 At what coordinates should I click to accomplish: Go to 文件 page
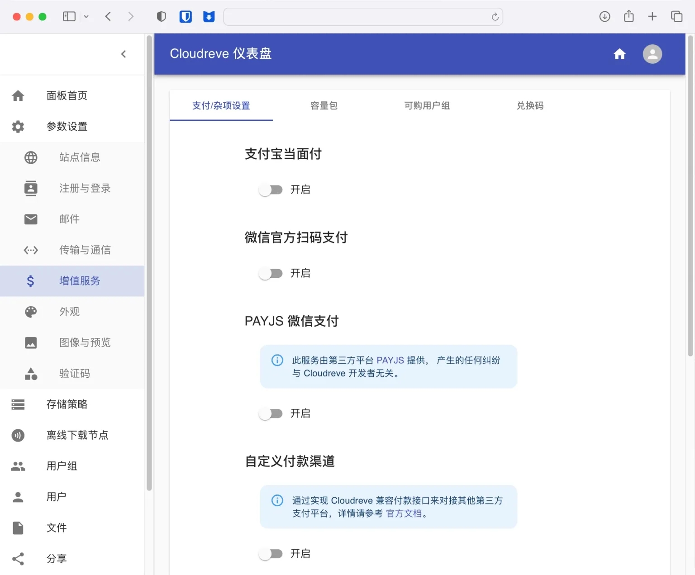[72, 528]
